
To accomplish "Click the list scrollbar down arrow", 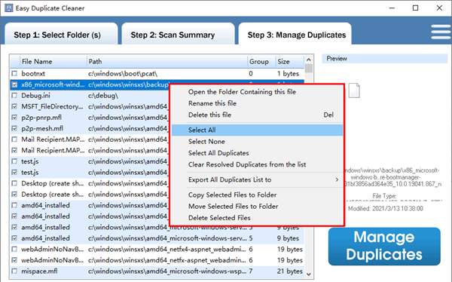I will pyautogui.click(x=309, y=274).
